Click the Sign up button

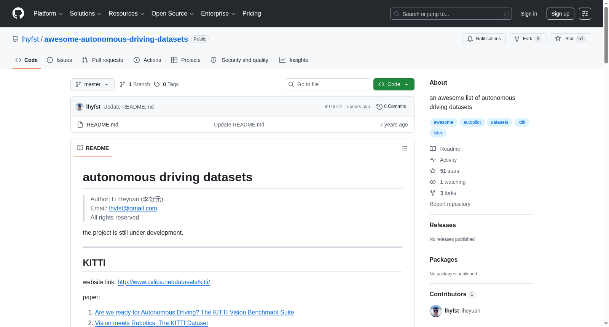point(560,14)
